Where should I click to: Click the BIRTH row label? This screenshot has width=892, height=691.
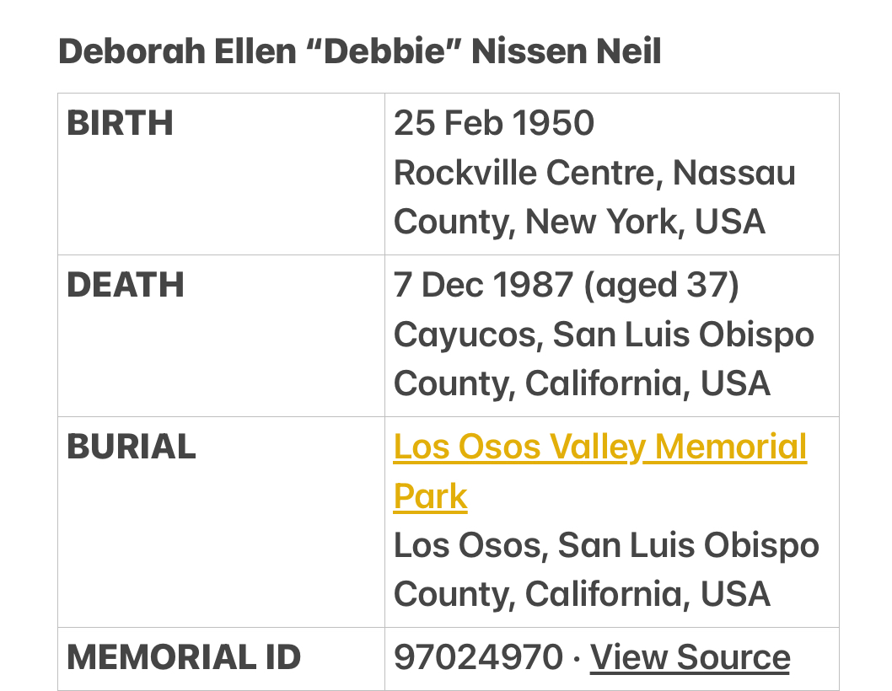click(120, 123)
